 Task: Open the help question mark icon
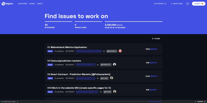click(x=188, y=4)
